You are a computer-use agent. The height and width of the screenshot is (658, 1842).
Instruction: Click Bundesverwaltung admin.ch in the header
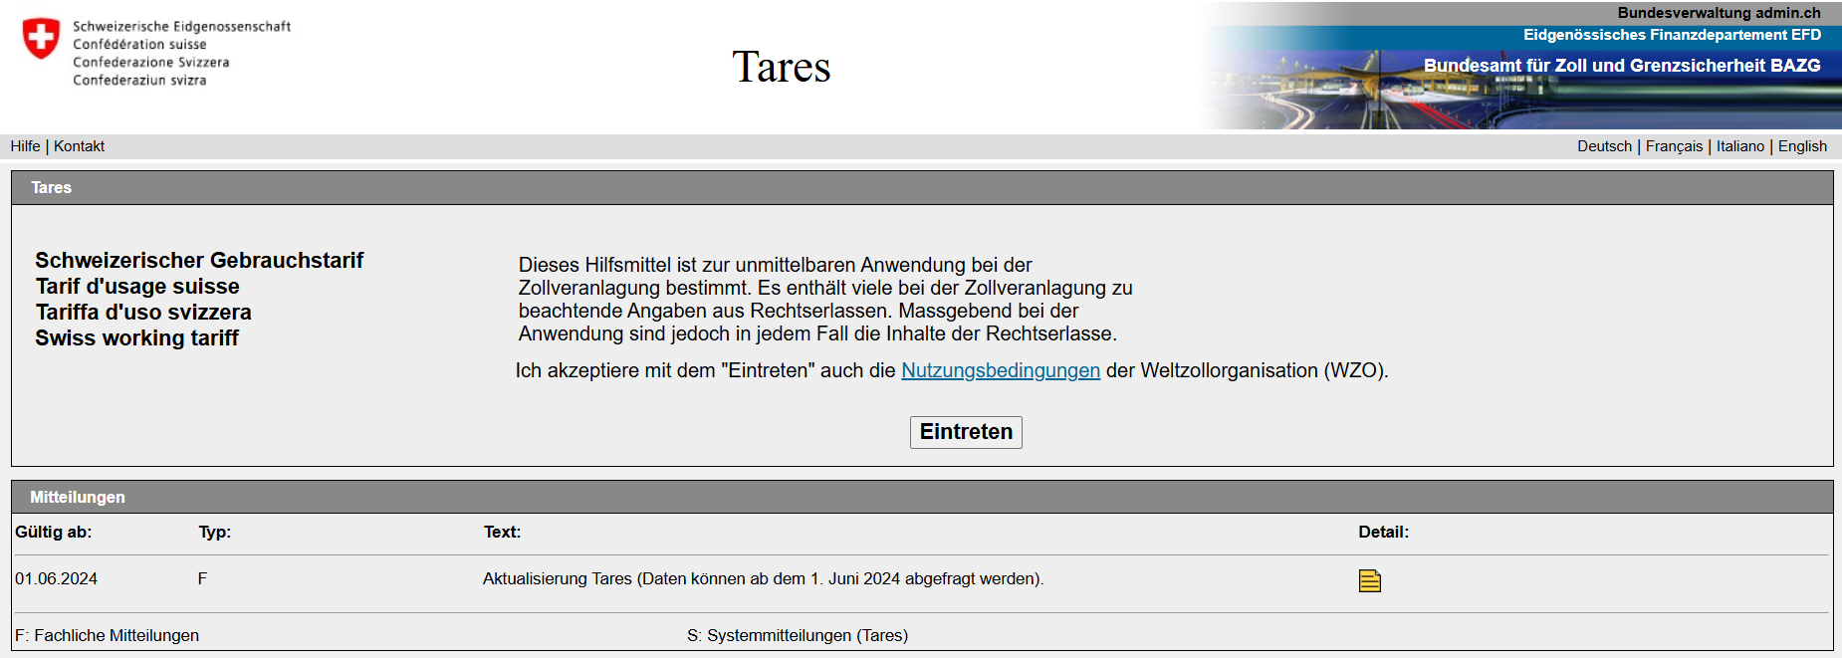1719,13
